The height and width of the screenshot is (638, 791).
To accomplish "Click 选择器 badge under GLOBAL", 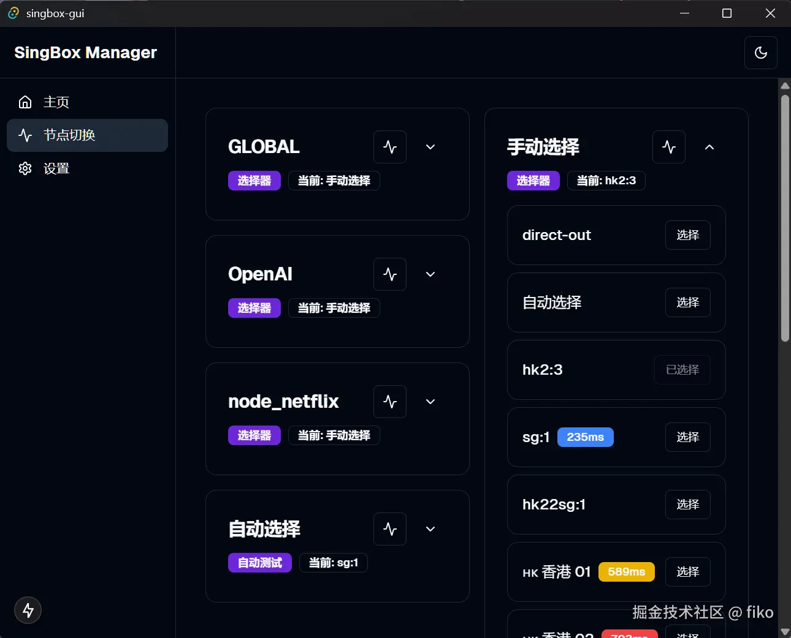I will (x=254, y=181).
